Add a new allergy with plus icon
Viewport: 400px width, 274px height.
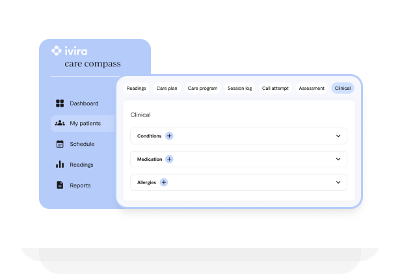tap(164, 182)
